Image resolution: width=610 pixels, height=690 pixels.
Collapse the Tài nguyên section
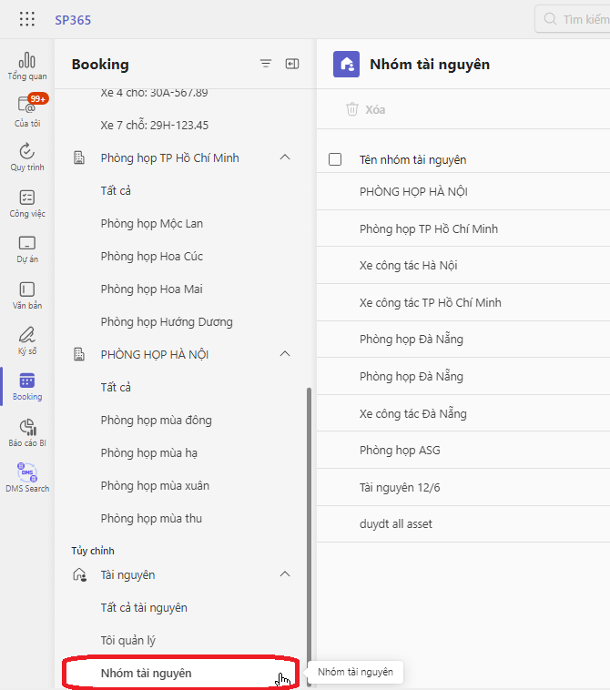(x=285, y=574)
